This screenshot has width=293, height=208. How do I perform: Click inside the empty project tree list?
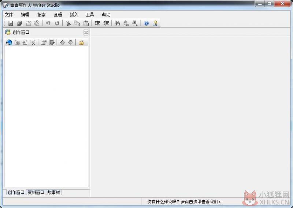click(46, 116)
